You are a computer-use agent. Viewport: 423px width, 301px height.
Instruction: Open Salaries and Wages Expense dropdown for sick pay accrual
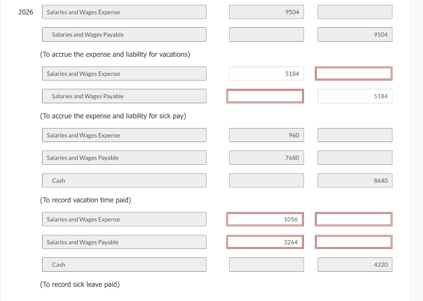[124, 73]
